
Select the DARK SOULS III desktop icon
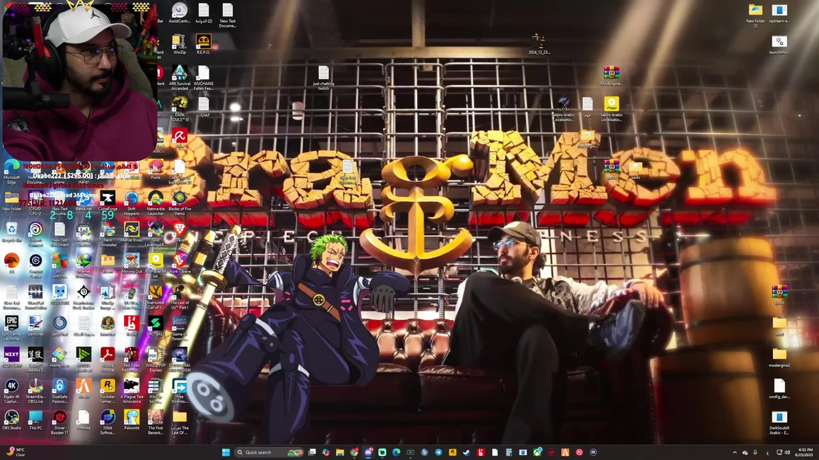point(180,107)
